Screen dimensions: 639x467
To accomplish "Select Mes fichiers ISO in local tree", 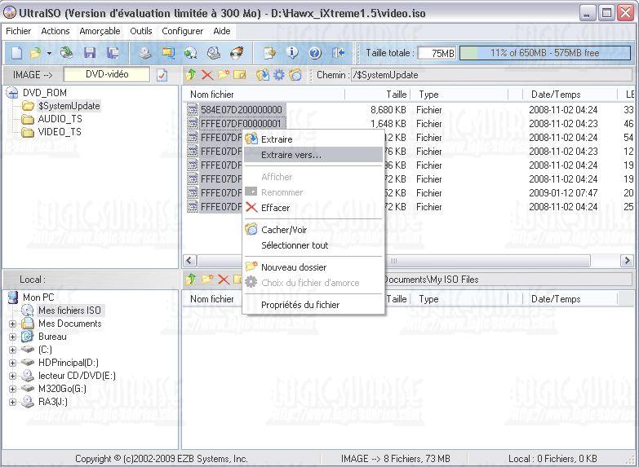I will click(69, 311).
